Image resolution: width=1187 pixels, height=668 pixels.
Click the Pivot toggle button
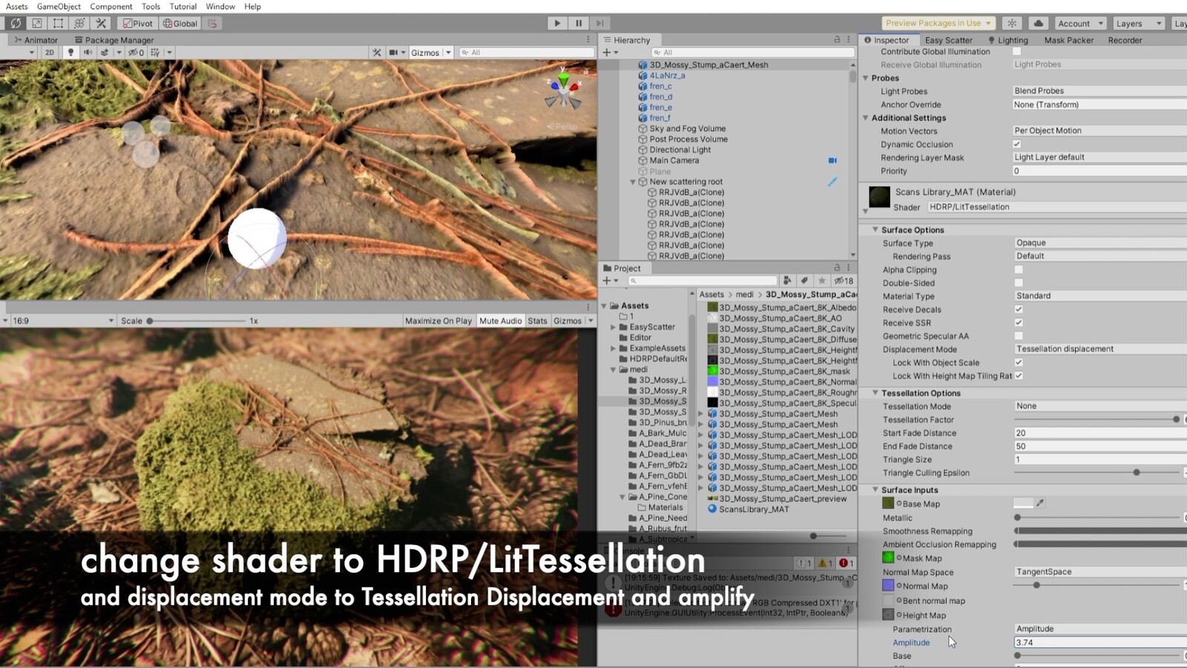coord(138,23)
